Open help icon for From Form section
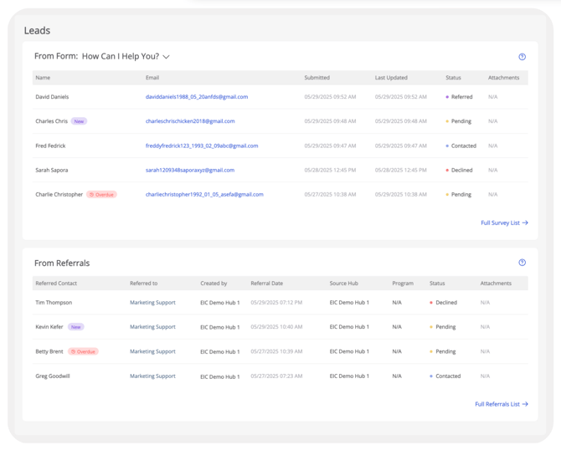 pos(522,57)
